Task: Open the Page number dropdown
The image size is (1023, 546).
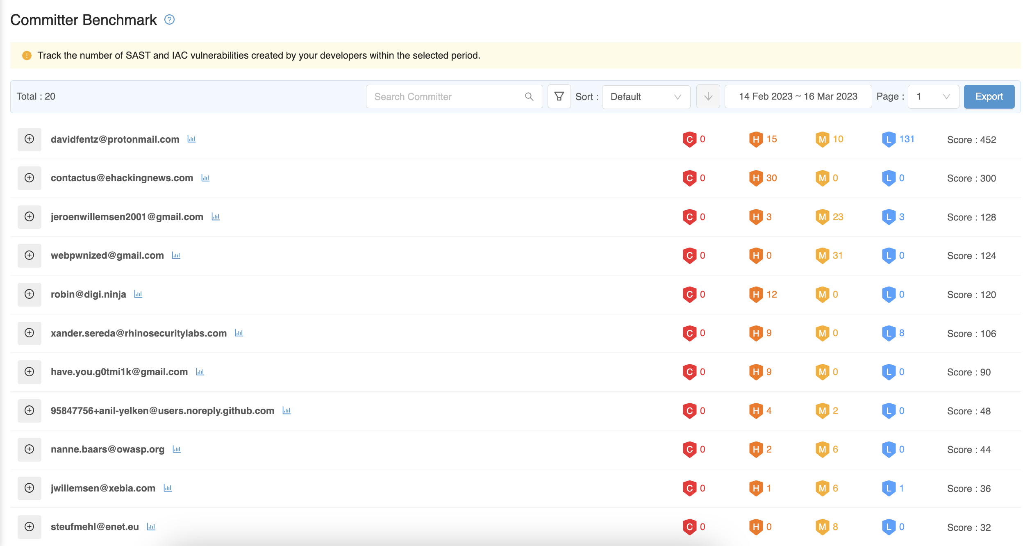Action: point(933,97)
